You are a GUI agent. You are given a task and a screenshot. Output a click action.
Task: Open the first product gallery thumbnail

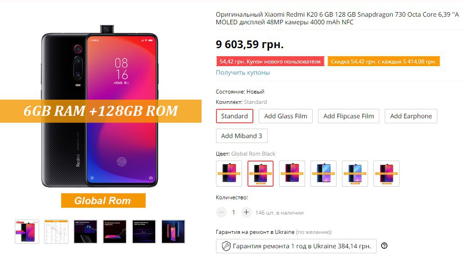click(27, 232)
